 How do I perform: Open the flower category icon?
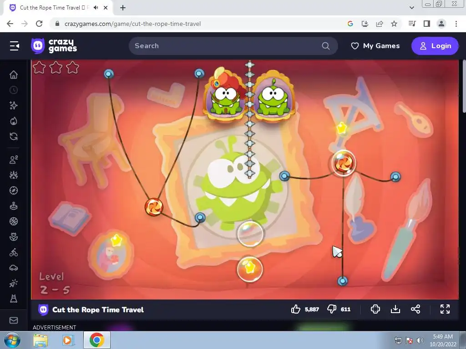pos(14,237)
